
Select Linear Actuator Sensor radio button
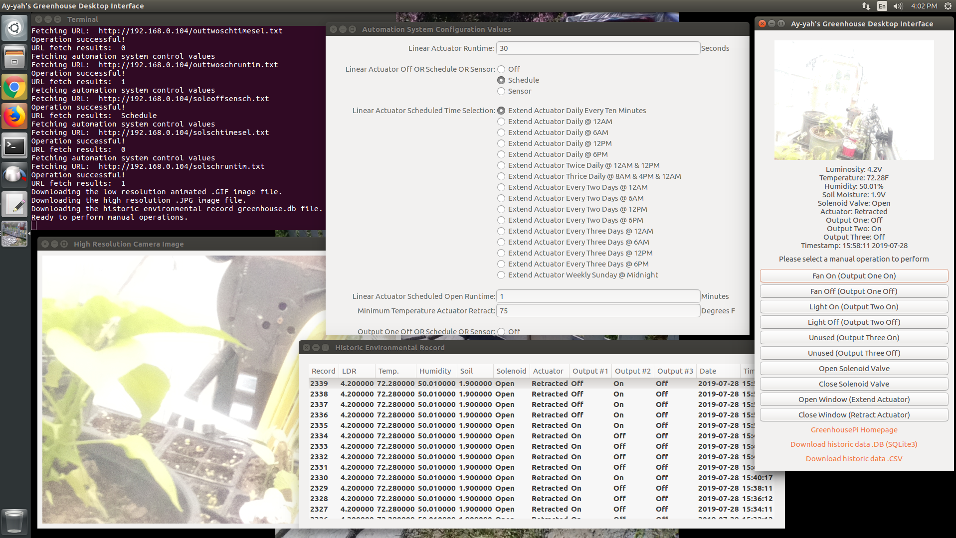pos(501,91)
